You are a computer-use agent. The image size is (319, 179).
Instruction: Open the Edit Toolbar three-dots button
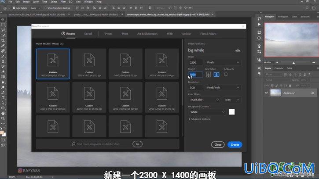(3, 123)
